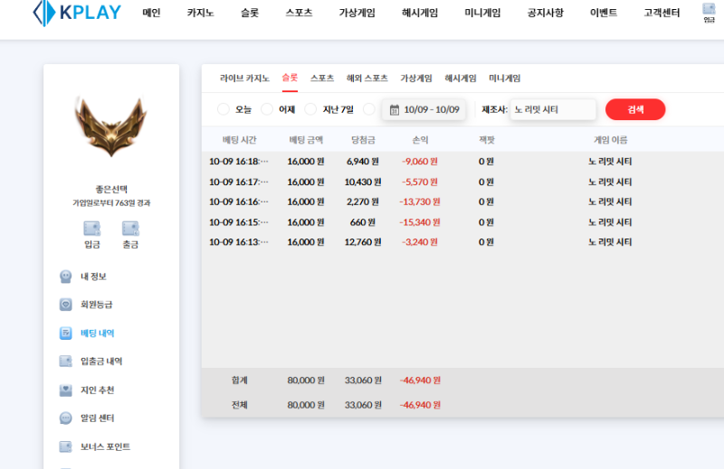This screenshot has height=469, width=724.
Task: Open the provider (제조사) combo box
Action: pos(552,109)
